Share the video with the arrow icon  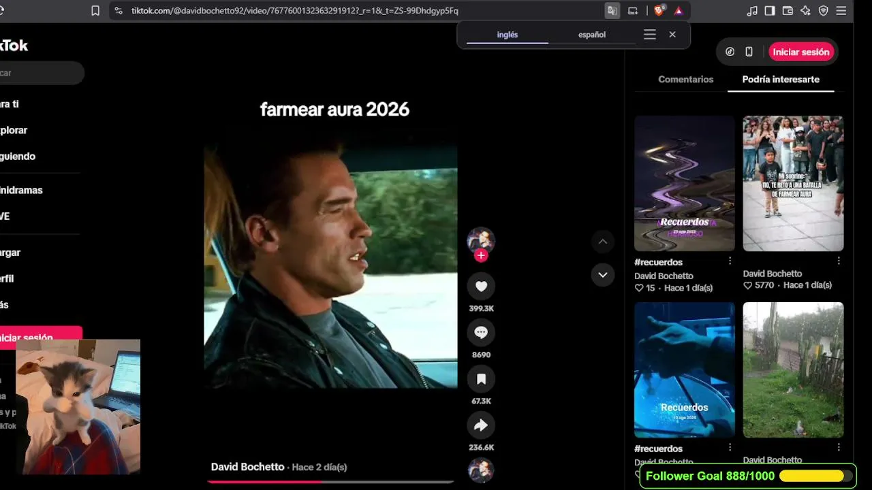(x=481, y=425)
